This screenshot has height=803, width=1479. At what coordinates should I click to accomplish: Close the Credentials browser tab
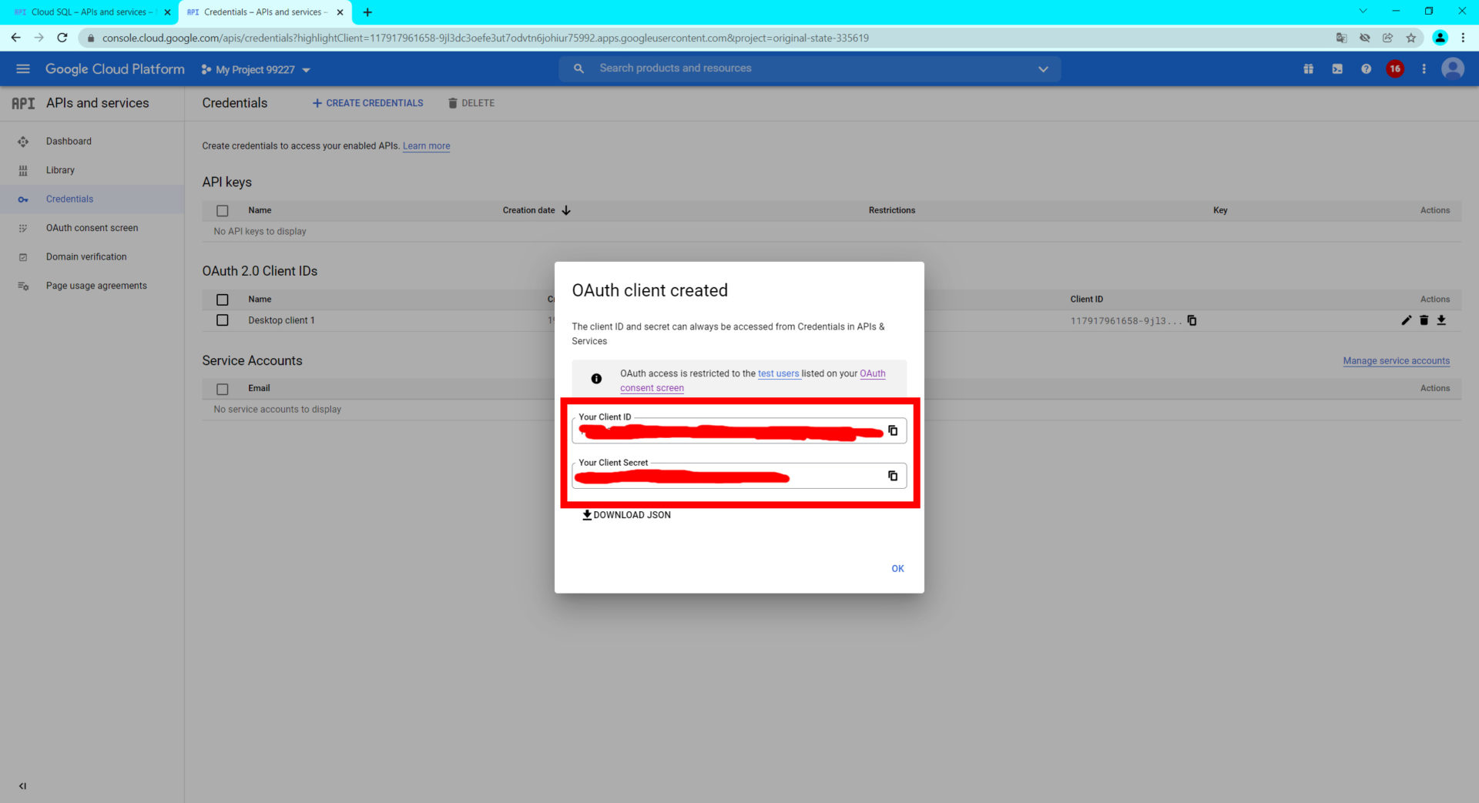tap(340, 12)
